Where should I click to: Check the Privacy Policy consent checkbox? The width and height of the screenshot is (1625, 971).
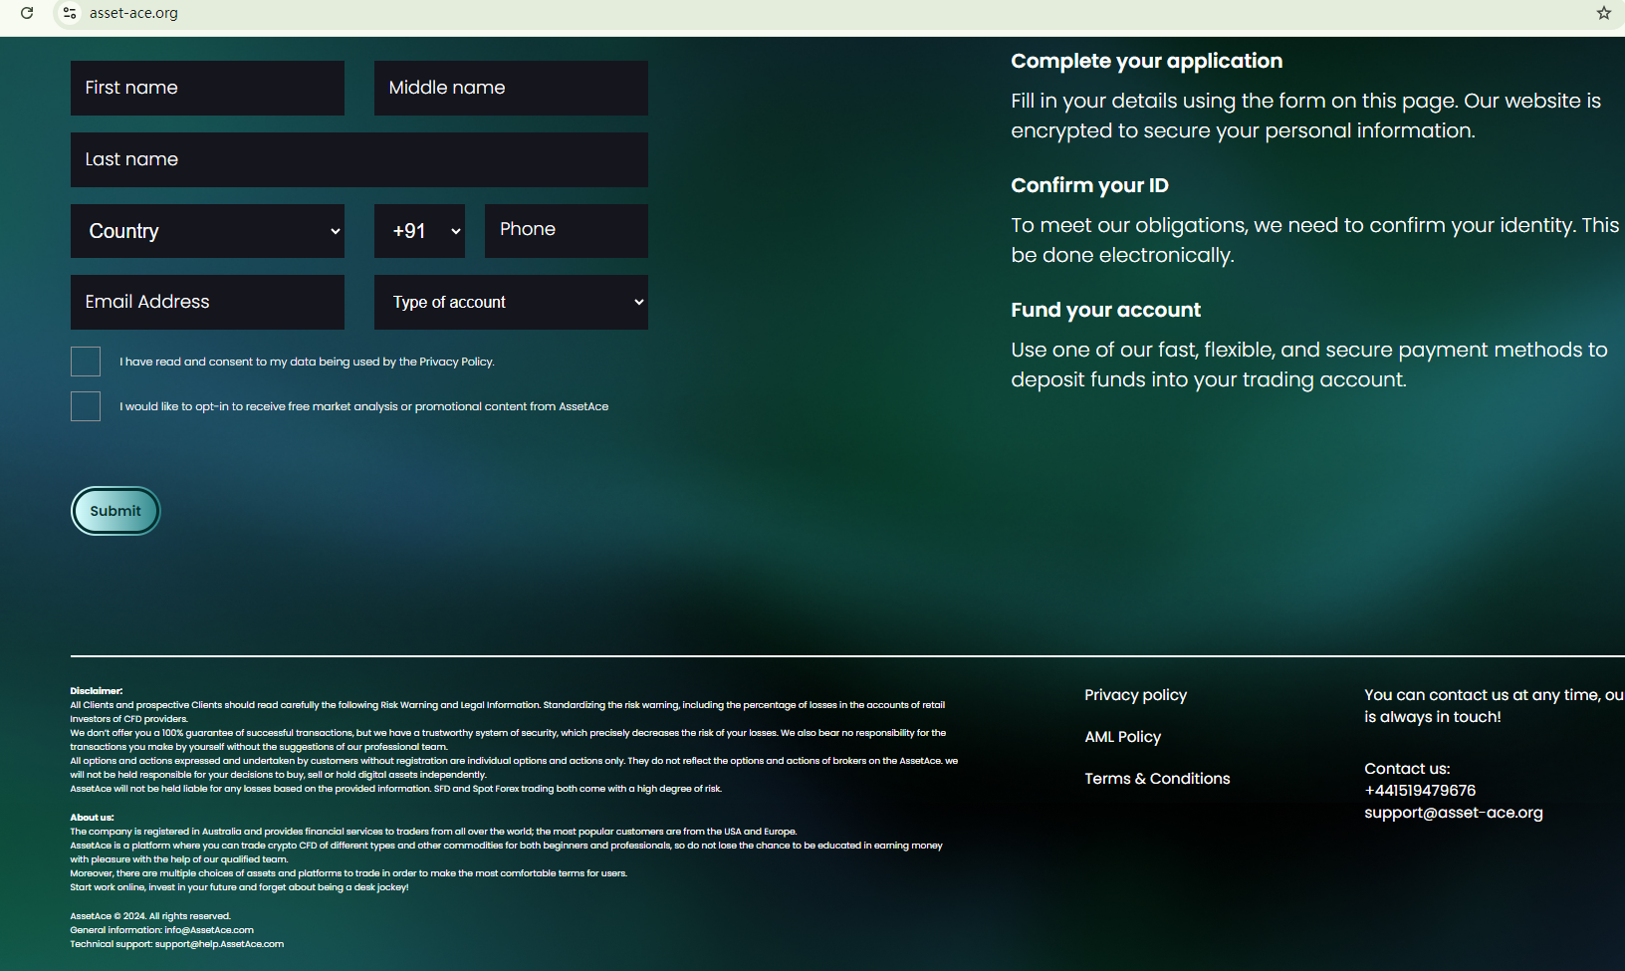click(x=86, y=362)
